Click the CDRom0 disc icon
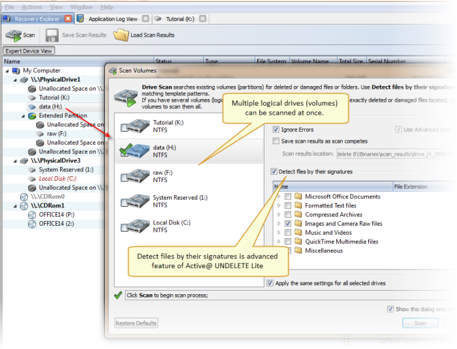Viewport: 457px width, 349px height. (24, 196)
